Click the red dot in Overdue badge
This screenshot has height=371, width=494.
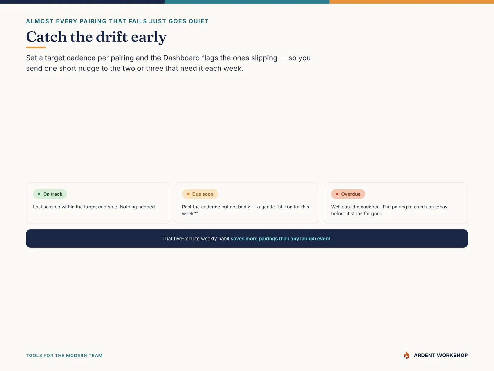(x=337, y=194)
